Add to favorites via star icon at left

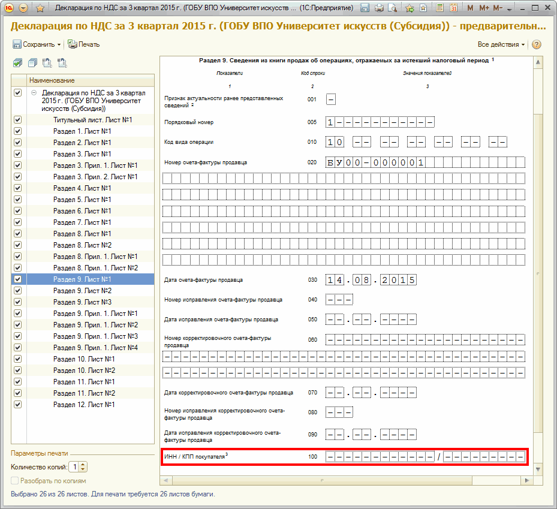point(40,8)
